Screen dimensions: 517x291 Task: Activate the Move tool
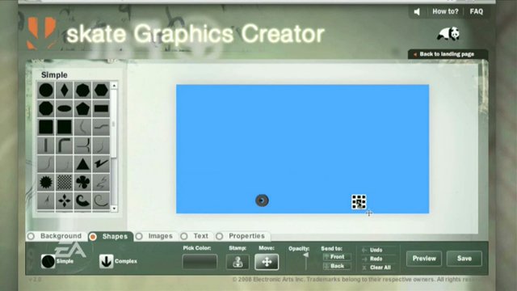(267, 262)
